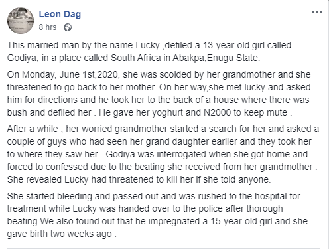Viewport: 329px width, 249px height.
Task: Click the 'Enugu State' text
Action: point(233,58)
